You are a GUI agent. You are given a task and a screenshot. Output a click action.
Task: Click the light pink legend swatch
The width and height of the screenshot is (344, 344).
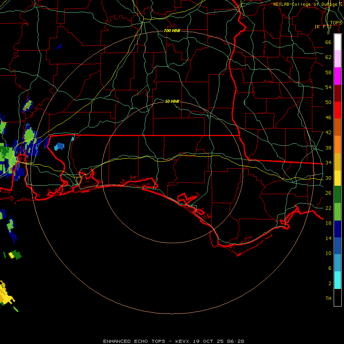tap(338, 58)
